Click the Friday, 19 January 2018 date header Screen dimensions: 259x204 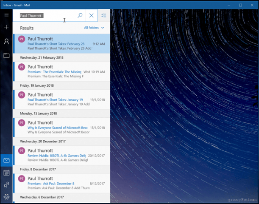(37, 85)
